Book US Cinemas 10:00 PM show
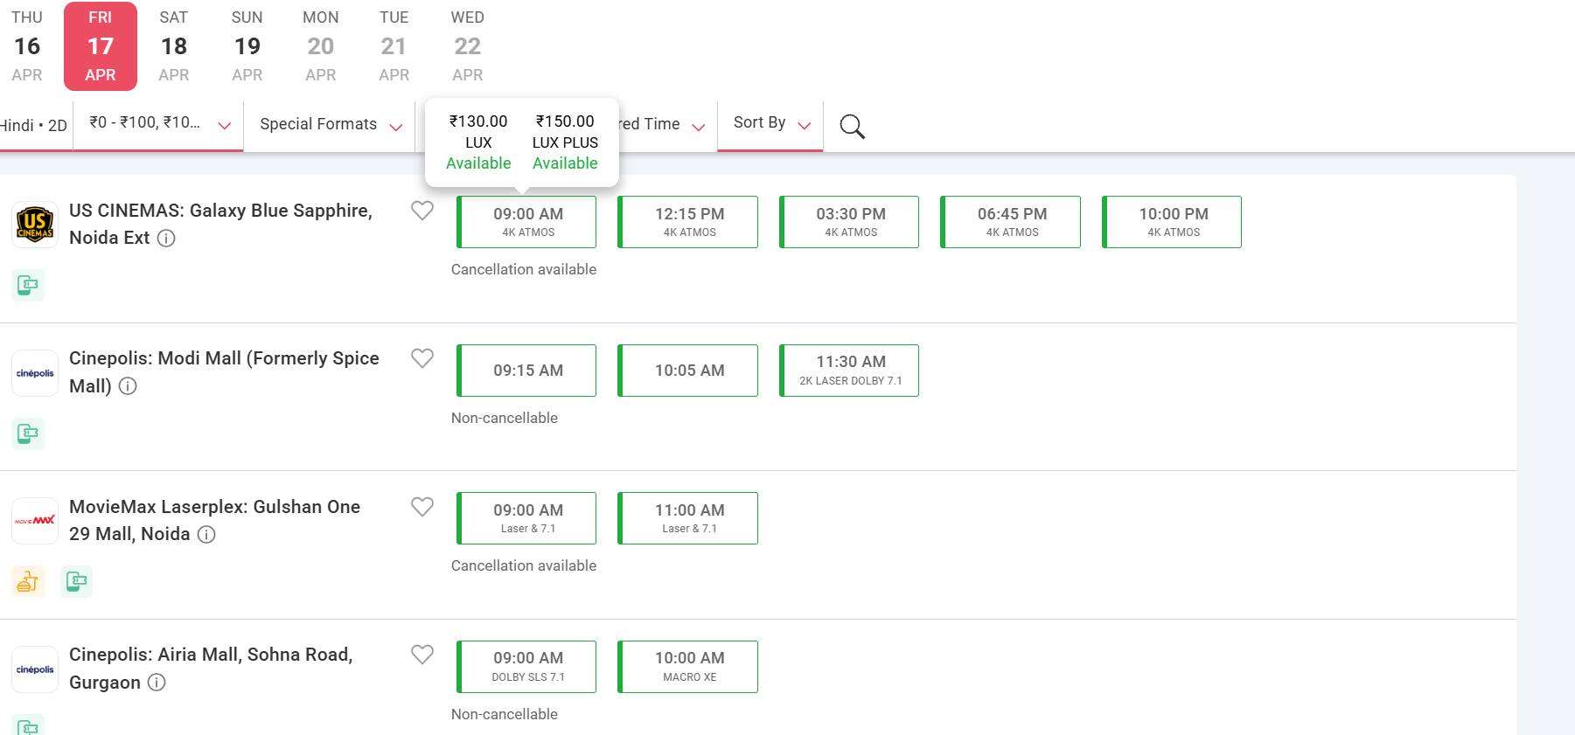The height and width of the screenshot is (735, 1575). tap(1172, 222)
